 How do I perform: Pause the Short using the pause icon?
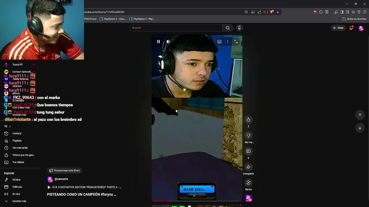(x=158, y=42)
